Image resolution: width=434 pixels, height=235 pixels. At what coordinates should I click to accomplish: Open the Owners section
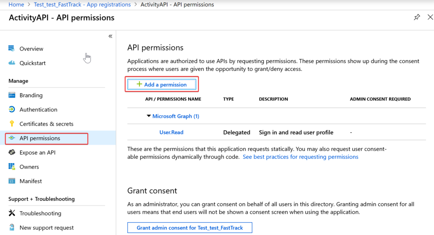click(29, 167)
